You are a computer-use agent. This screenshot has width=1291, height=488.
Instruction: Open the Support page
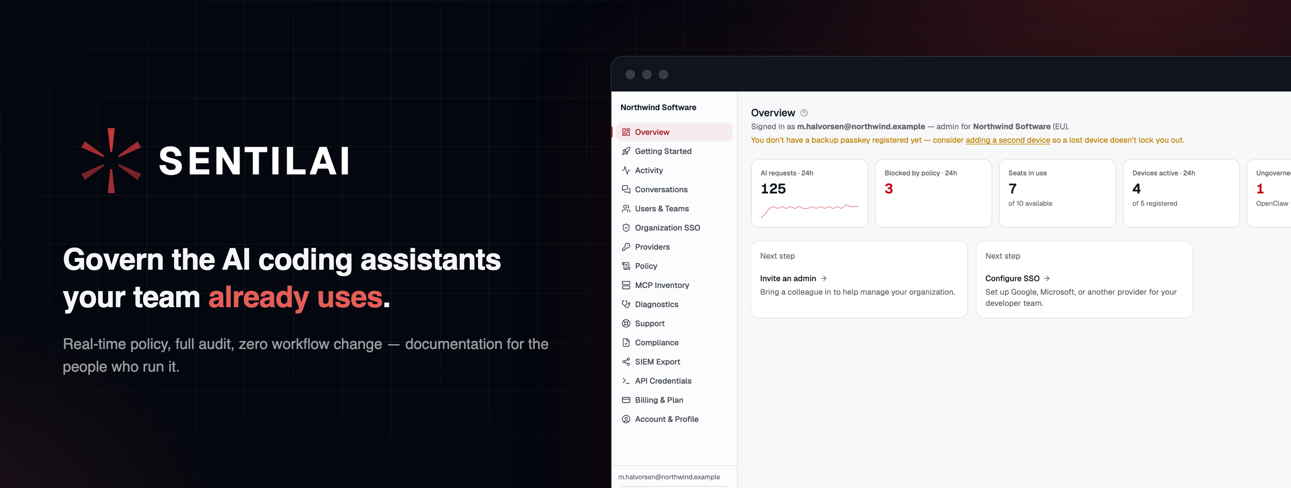674,323
